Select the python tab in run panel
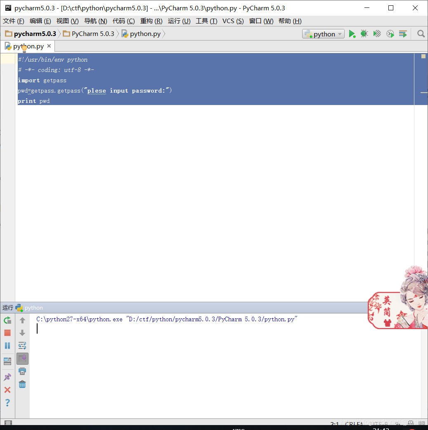428x430 pixels. pos(29,308)
